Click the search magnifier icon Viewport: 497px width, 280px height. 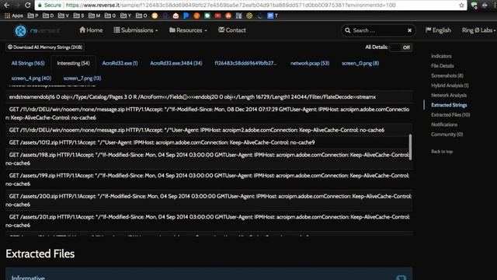pyautogui.click(x=348, y=30)
